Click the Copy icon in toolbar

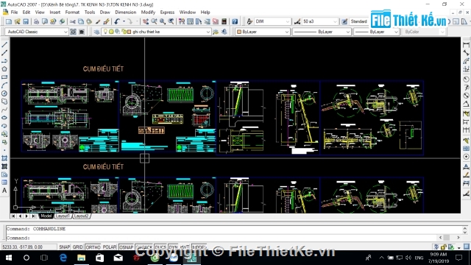click(x=81, y=21)
